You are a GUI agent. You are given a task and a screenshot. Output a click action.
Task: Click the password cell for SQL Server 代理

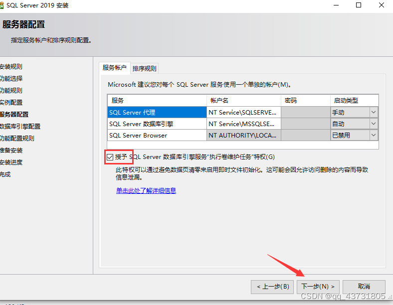(306, 113)
